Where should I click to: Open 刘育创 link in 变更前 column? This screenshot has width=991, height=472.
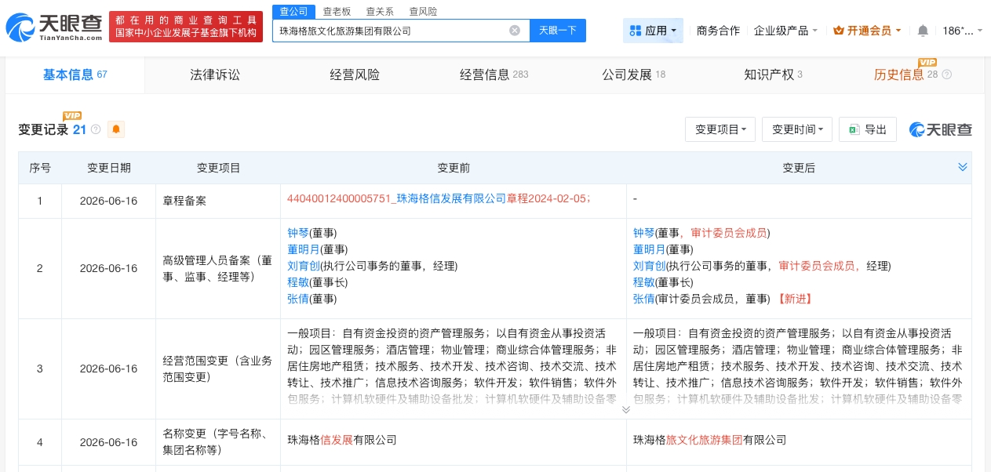pyautogui.click(x=303, y=266)
